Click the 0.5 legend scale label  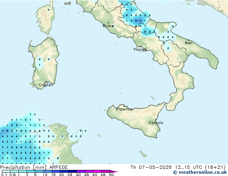(x=13, y=175)
